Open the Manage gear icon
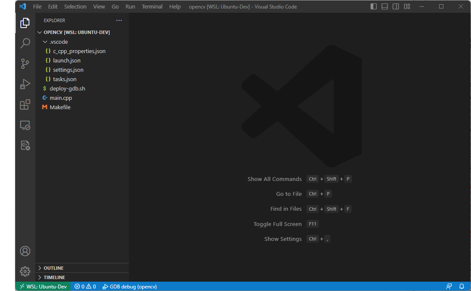 [25, 271]
